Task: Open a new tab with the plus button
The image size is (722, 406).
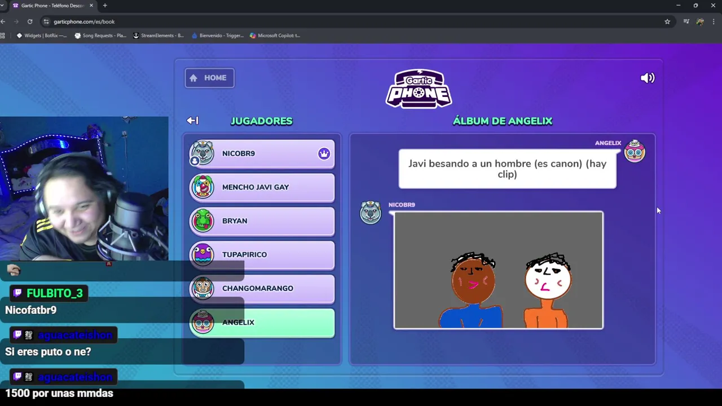Action: 104,5
